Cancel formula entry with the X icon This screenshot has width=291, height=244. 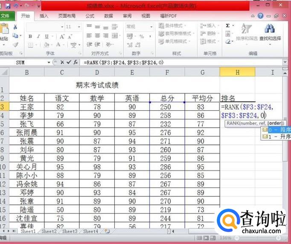pos(62,62)
